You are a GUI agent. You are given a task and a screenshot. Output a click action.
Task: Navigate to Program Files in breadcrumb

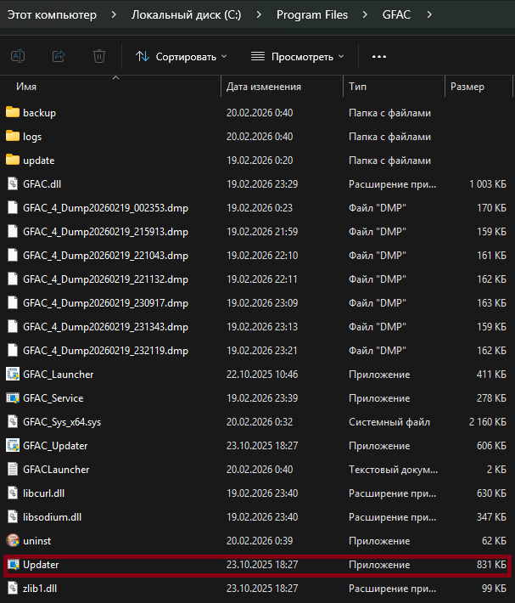[311, 15]
